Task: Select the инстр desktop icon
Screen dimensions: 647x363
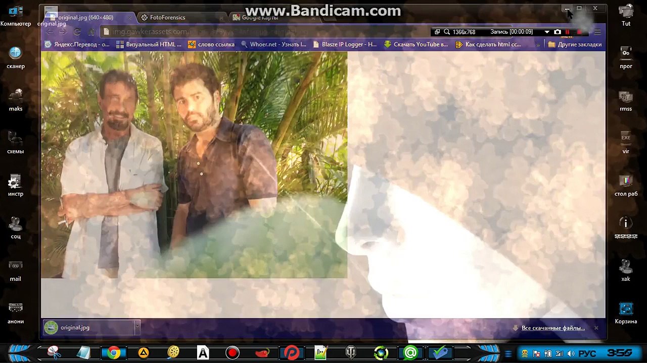Action: 16,186
